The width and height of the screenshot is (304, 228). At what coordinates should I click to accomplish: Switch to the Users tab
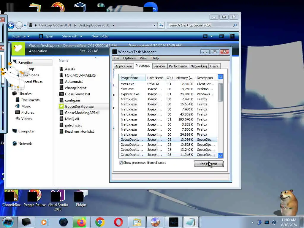214,66
